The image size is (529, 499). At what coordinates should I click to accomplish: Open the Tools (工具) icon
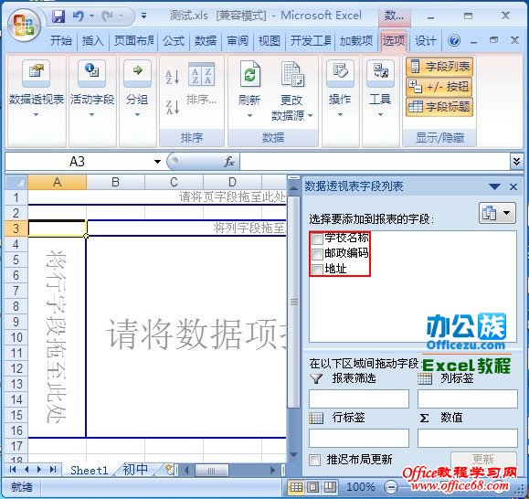click(x=380, y=72)
